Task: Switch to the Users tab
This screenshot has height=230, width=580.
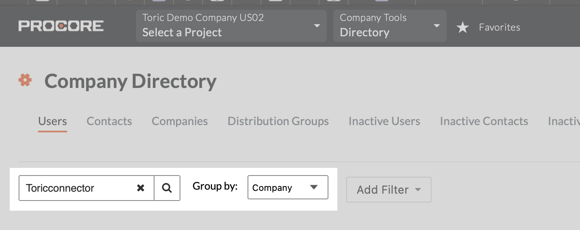Action: (x=53, y=121)
